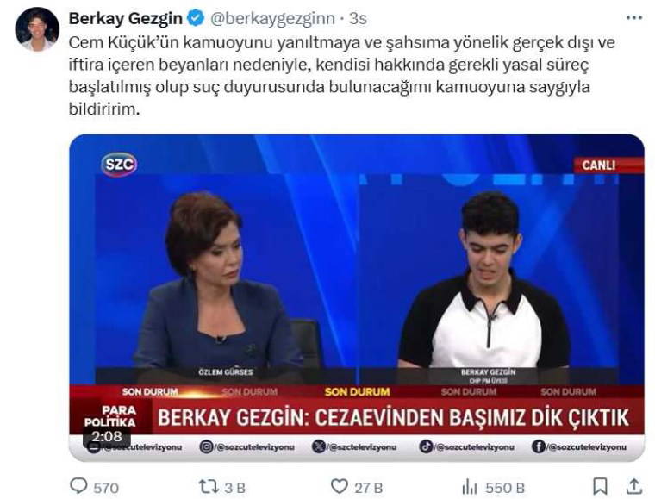This screenshot has width=655, height=499.
Task: Open the @berkaygezginn handle link
Action: 272,19
